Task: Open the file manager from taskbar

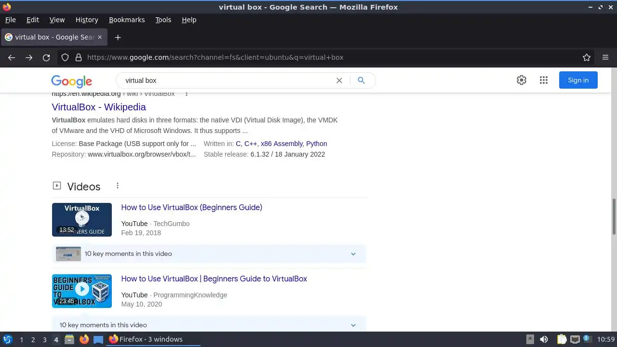Action: tap(69, 339)
